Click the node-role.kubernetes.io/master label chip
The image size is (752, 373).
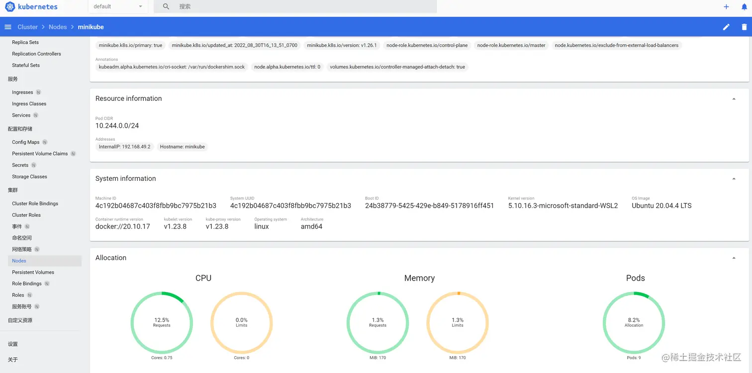point(511,45)
